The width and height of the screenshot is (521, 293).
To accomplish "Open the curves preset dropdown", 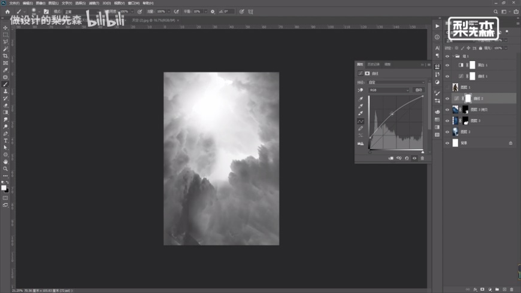I will [395, 82].
